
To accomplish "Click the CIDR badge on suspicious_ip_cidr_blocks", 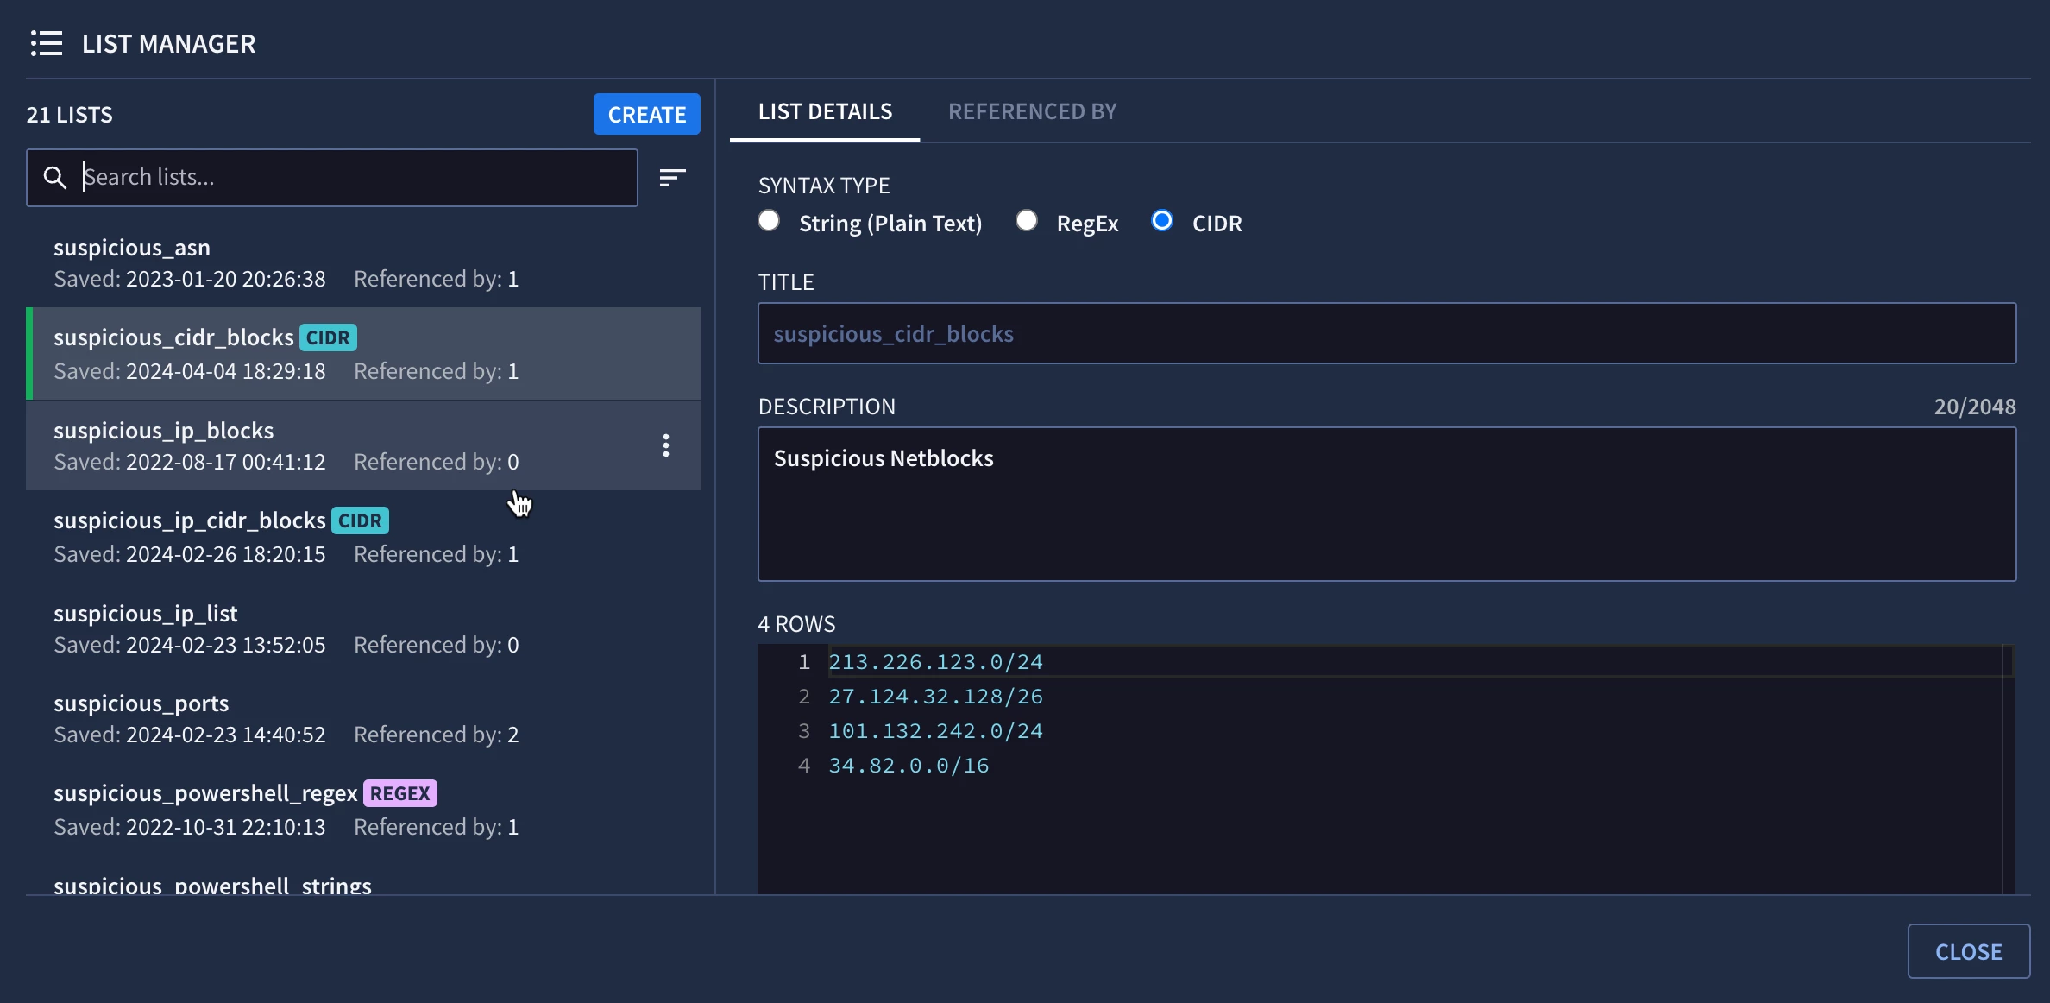I will (x=360, y=520).
